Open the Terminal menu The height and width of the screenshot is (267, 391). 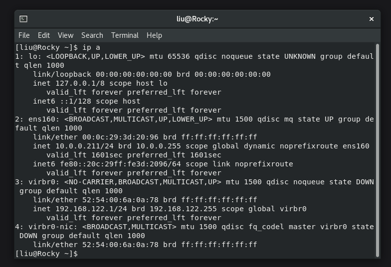pyautogui.click(x=125, y=35)
